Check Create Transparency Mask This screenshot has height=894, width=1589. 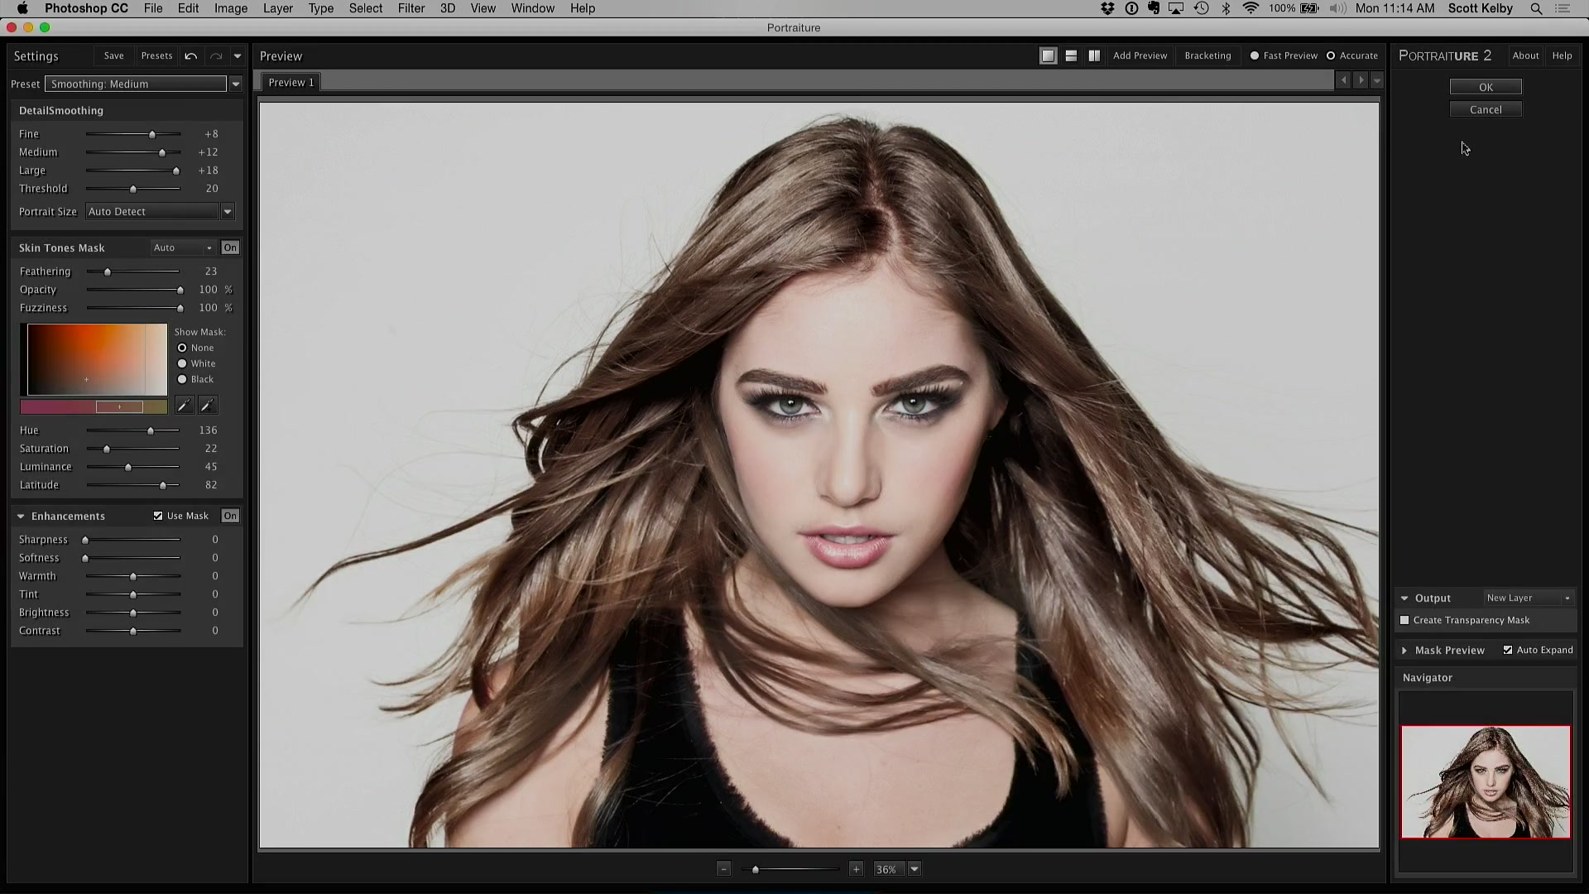tap(1404, 620)
